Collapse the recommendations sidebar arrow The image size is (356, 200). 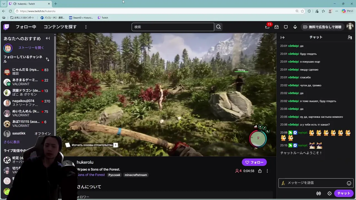click(x=48, y=38)
